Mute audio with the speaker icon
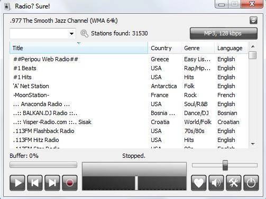This screenshot has height=199, width=266. 216,183
